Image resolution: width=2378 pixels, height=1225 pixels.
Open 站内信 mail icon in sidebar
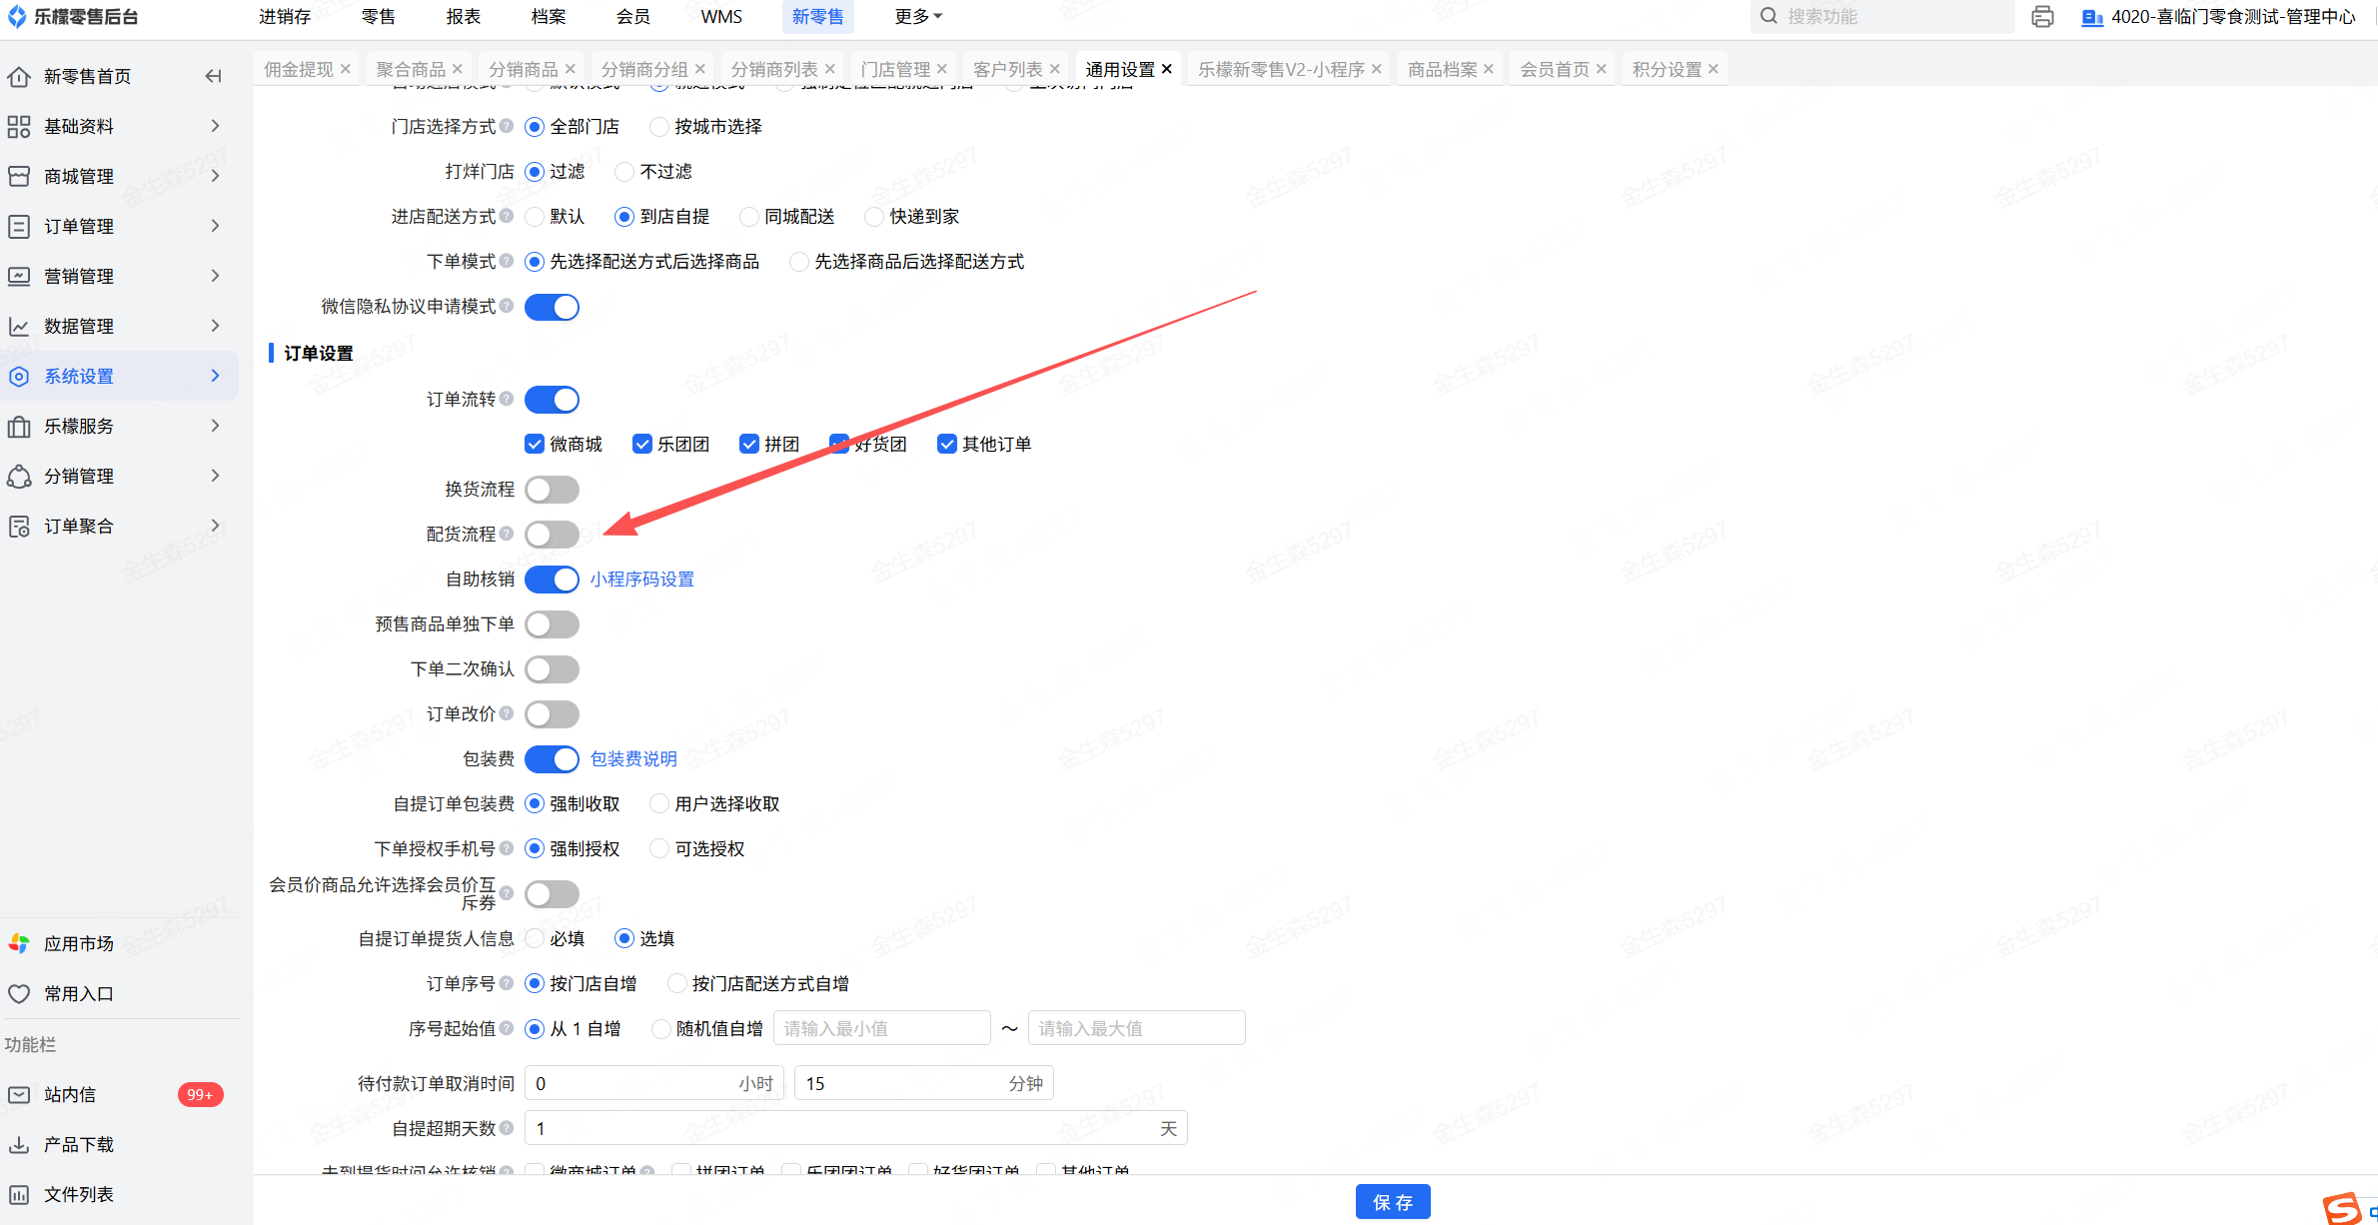pos(19,1094)
